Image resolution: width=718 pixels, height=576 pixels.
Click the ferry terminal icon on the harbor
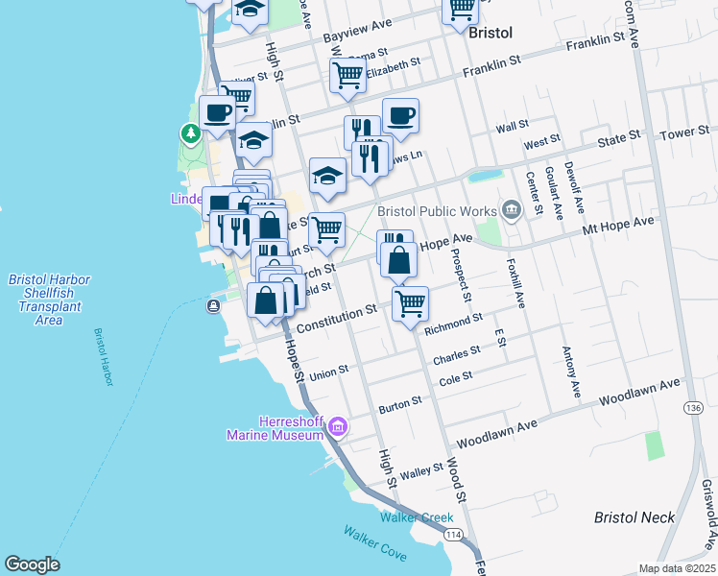(x=213, y=305)
